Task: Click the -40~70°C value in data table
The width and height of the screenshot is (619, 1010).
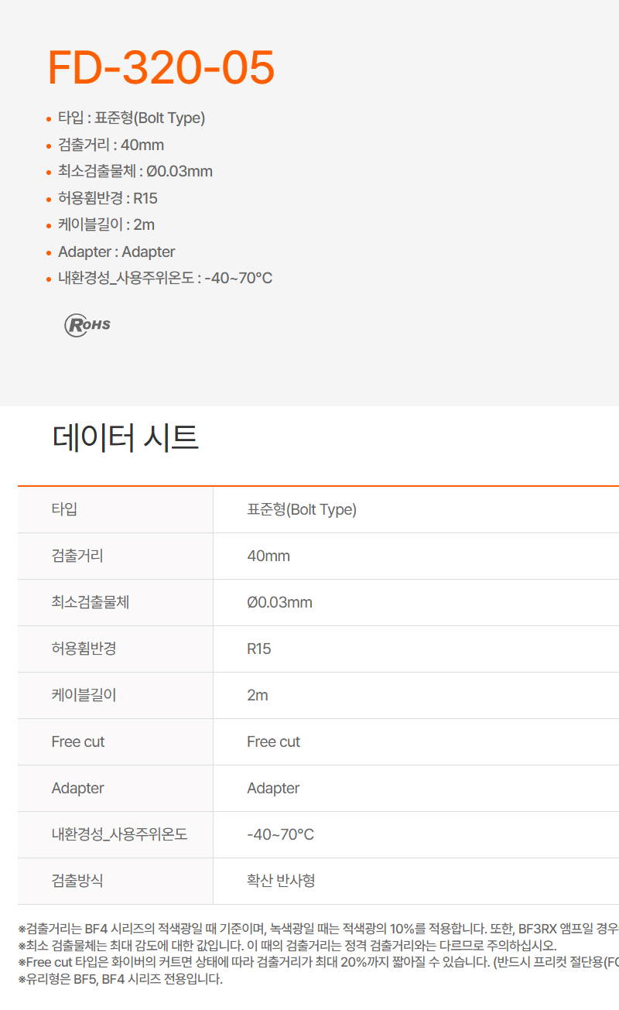Action: coord(280,834)
